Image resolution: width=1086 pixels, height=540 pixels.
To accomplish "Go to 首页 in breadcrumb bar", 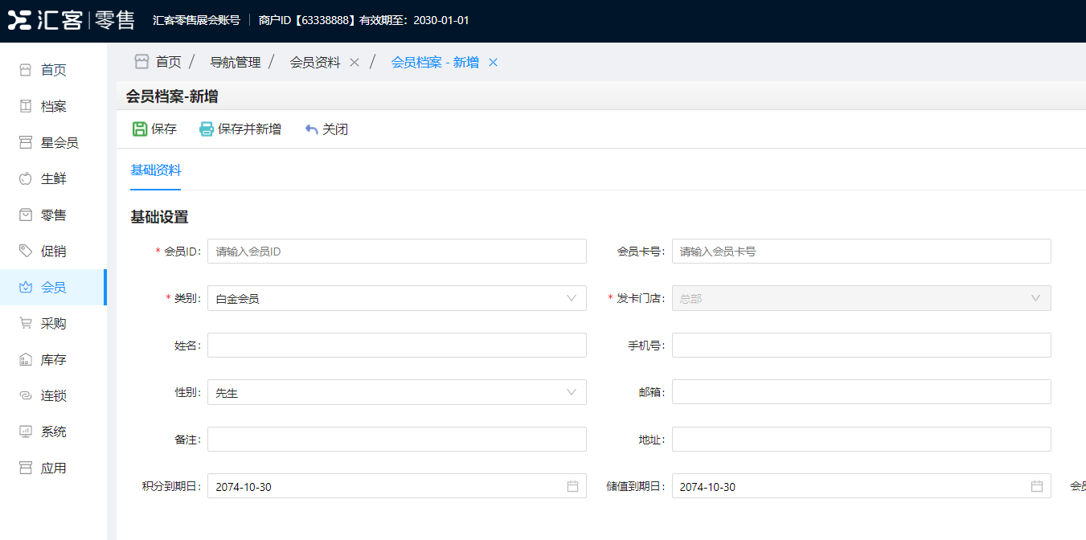I will click(x=168, y=63).
